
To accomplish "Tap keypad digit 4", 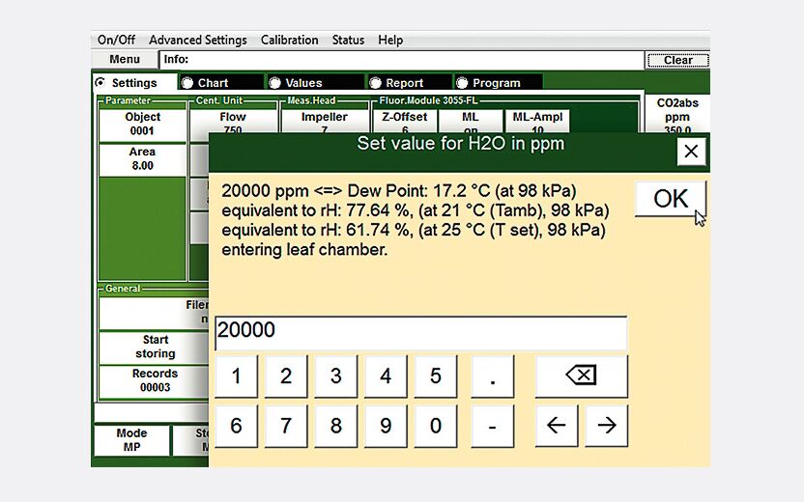I will [x=385, y=376].
